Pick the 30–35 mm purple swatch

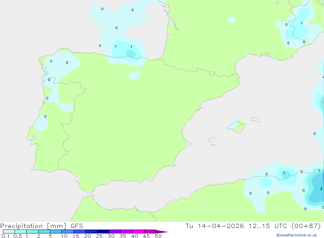[x=115, y=232]
